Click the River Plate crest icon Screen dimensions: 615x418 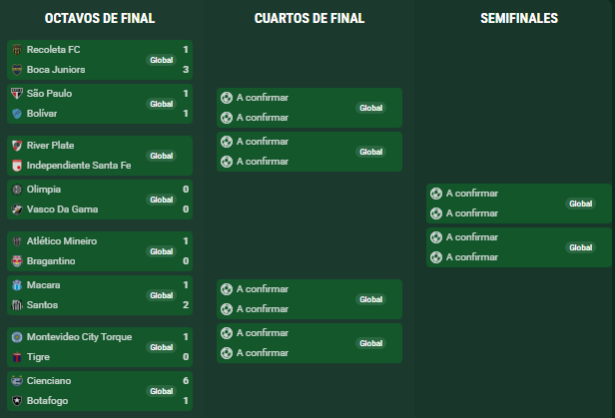(17, 146)
